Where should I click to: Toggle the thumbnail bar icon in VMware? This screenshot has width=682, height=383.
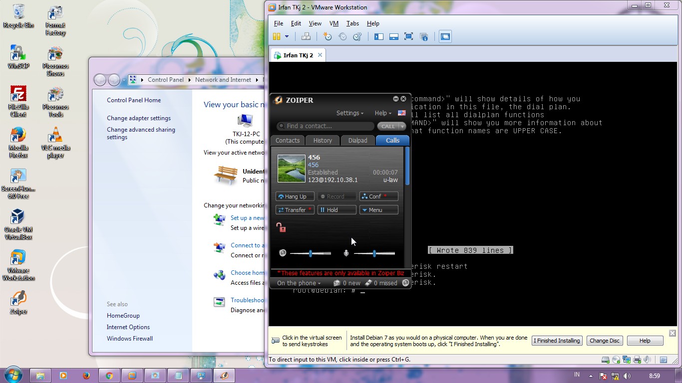click(394, 36)
